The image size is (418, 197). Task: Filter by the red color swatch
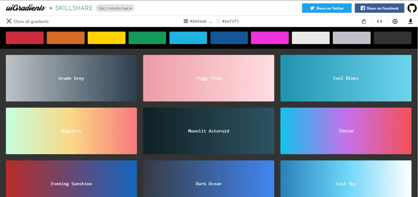pyautogui.click(x=25, y=38)
